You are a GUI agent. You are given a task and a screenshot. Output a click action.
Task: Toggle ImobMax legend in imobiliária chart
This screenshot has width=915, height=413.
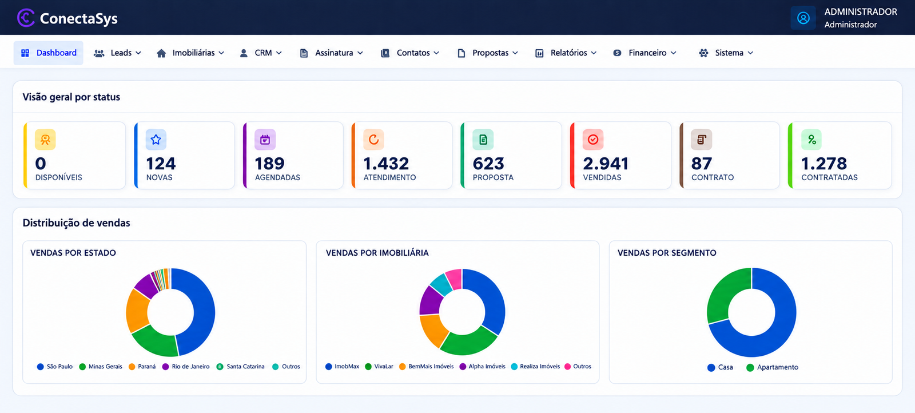(x=343, y=367)
